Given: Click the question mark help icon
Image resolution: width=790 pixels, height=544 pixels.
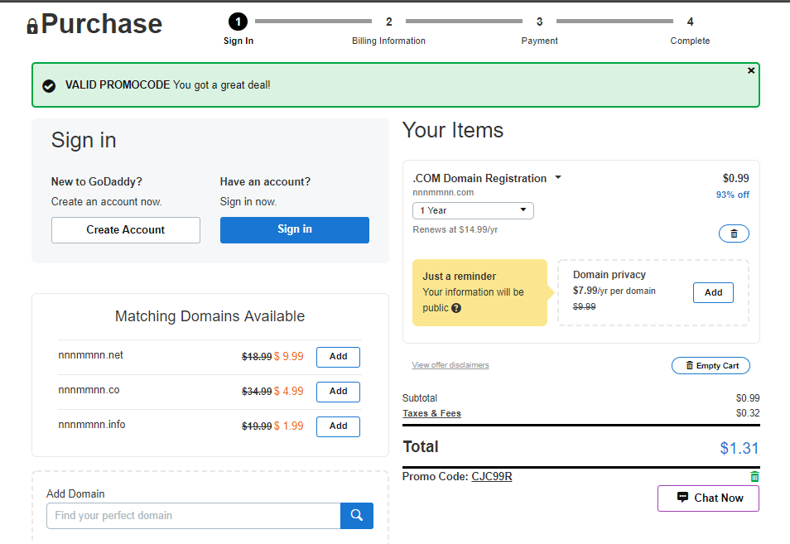Looking at the screenshot, I should [456, 308].
